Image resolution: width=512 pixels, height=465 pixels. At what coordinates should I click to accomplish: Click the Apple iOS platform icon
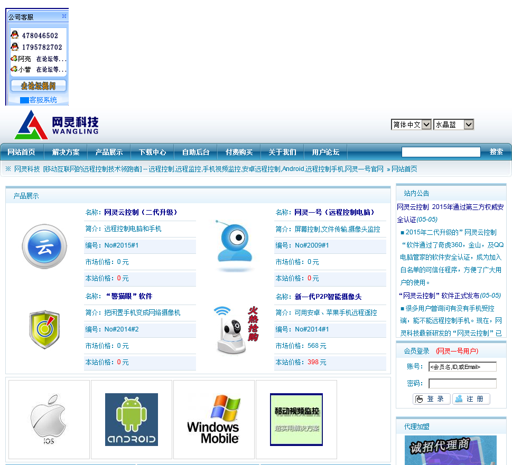49,420
